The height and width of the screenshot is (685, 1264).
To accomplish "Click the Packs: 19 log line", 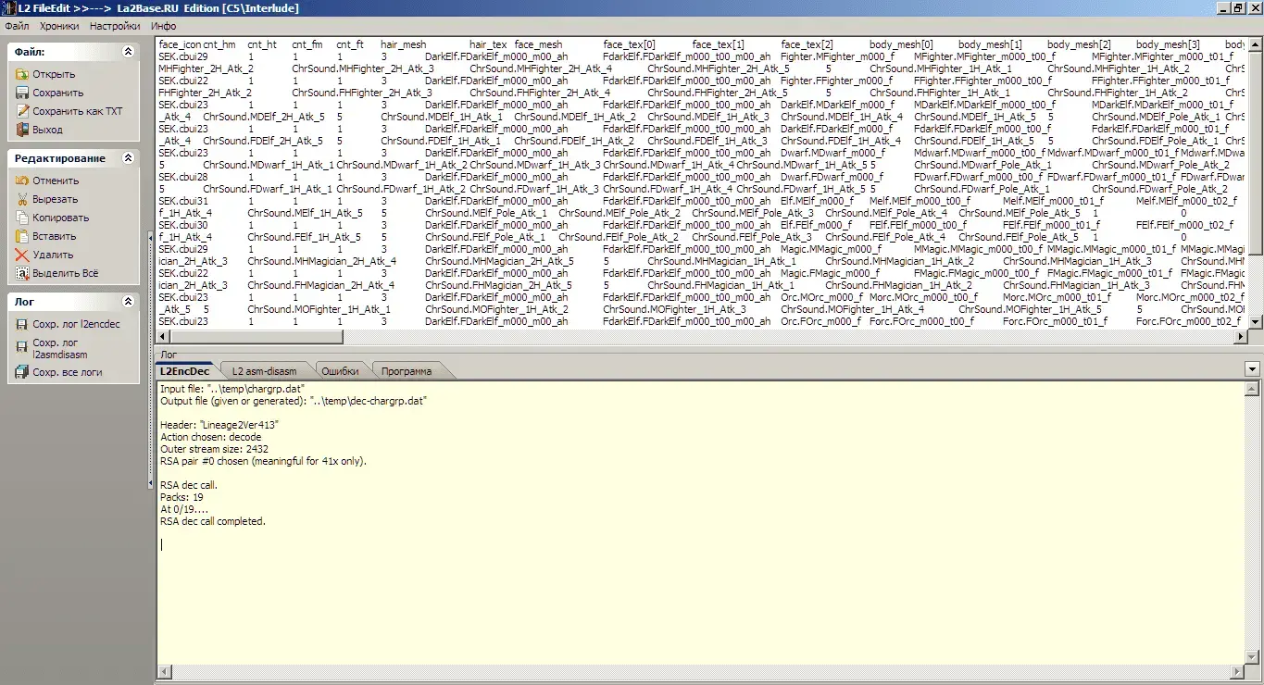I will 181,497.
